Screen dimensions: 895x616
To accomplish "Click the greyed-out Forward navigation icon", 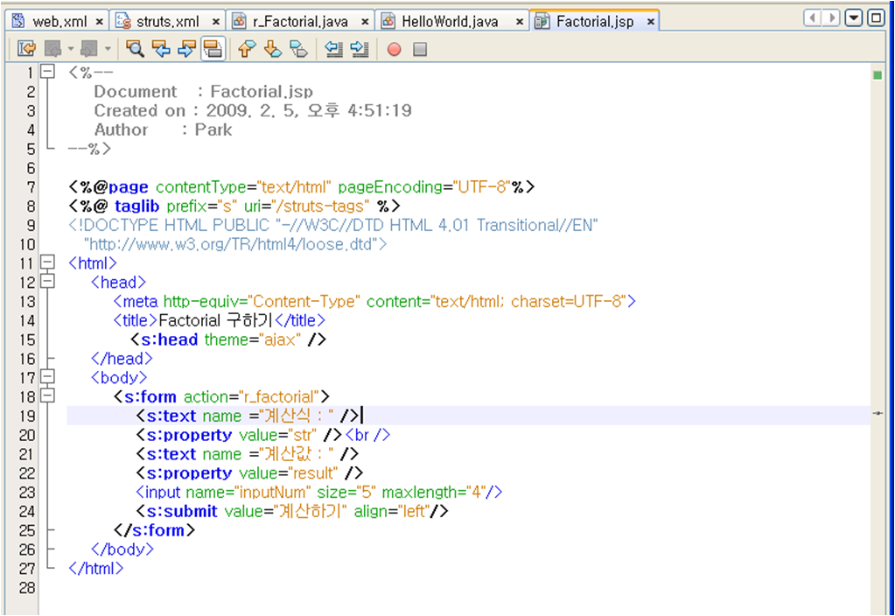I will pos(89,49).
